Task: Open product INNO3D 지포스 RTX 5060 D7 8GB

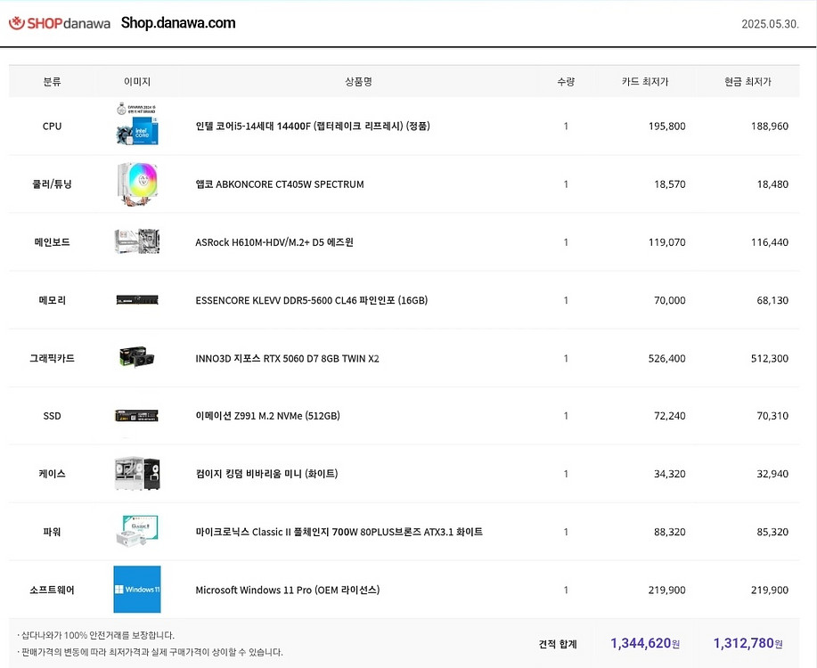Action: tap(287, 358)
